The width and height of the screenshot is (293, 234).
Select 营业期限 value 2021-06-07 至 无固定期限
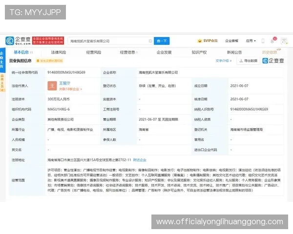tap(158, 119)
